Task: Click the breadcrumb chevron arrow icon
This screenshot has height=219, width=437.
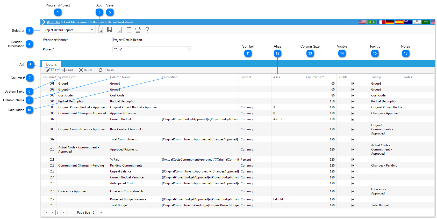Action: point(44,22)
